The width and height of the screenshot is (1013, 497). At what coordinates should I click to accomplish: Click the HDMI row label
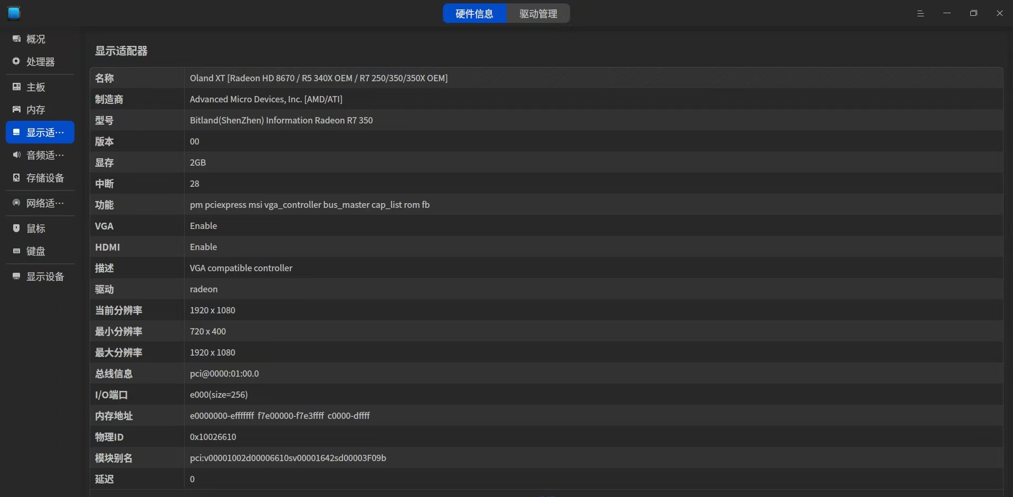(108, 247)
